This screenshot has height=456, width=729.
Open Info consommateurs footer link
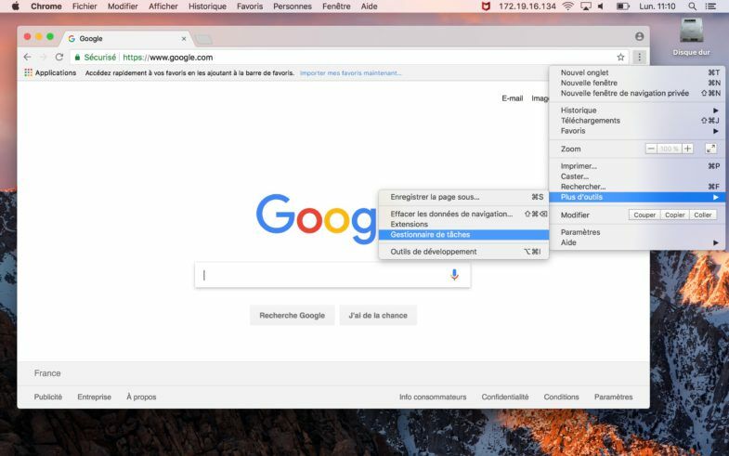point(433,397)
